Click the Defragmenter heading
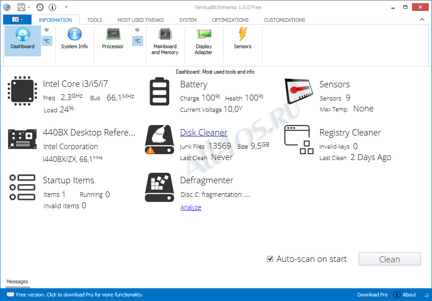 (206, 181)
